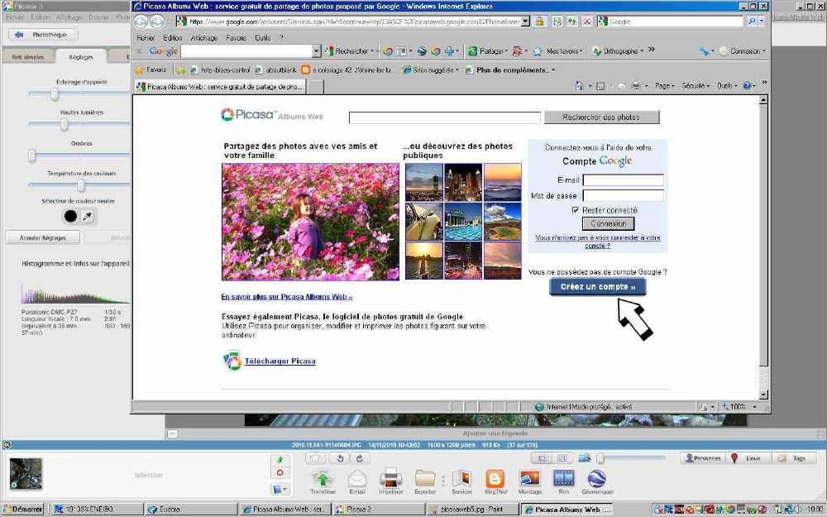Click the Connexion sign-in button
The width and height of the screenshot is (827, 517).
608,223
